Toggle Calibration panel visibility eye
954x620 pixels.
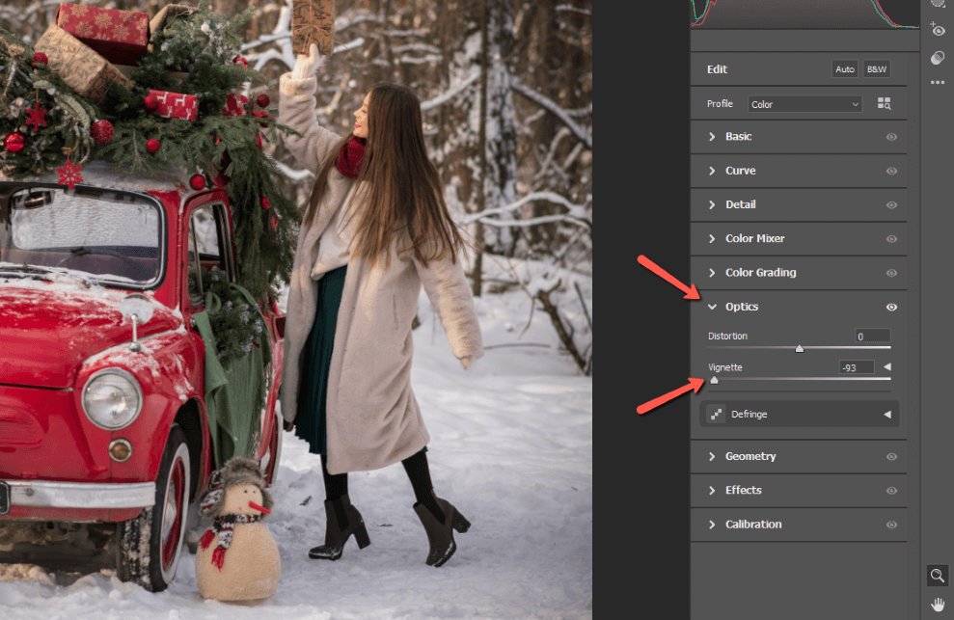891,526
